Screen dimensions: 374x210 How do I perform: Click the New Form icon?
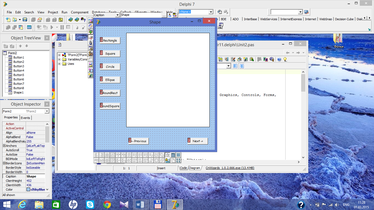click(x=29, y=27)
